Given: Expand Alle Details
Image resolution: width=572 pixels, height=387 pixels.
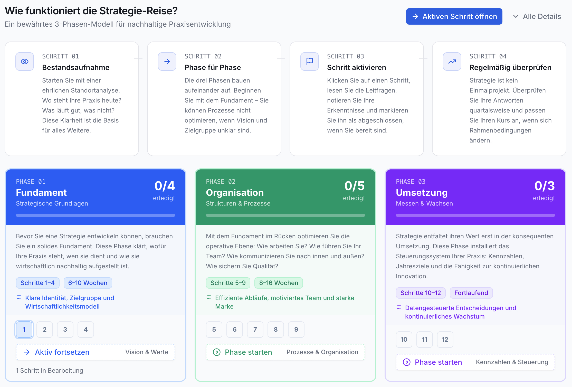Looking at the screenshot, I should pyautogui.click(x=537, y=16).
